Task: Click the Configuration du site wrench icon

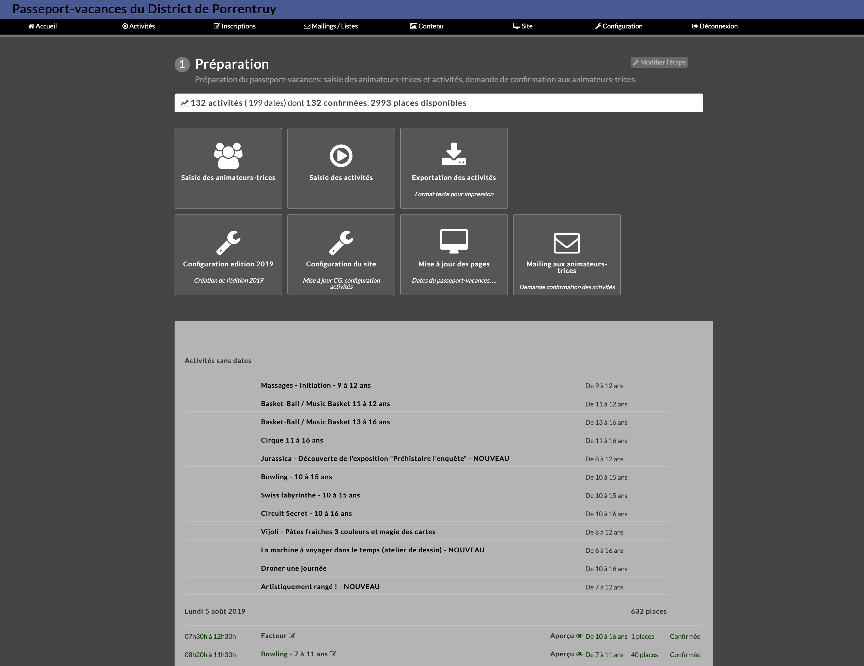Action: [x=341, y=242]
